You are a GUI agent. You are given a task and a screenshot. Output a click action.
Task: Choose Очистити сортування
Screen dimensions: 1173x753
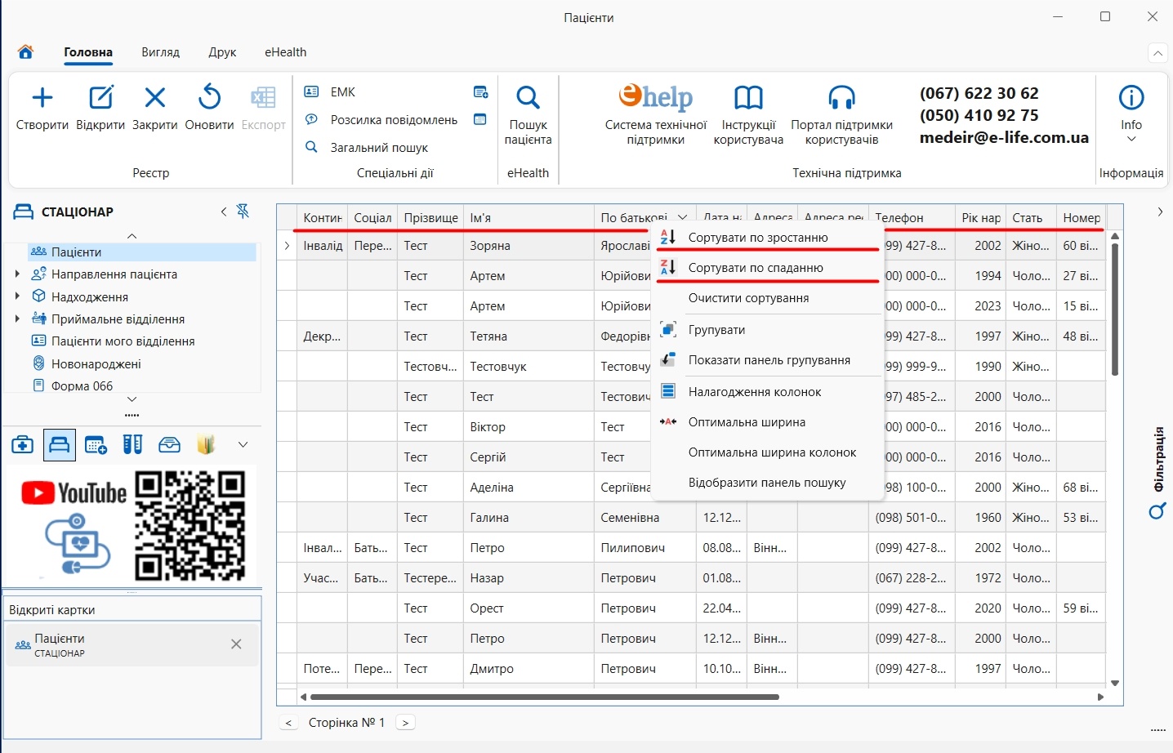coord(767,298)
